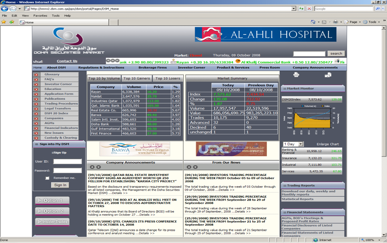Switch to the Top 10 Gainers tab
The height and width of the screenshot is (243, 387).
coord(137,78)
